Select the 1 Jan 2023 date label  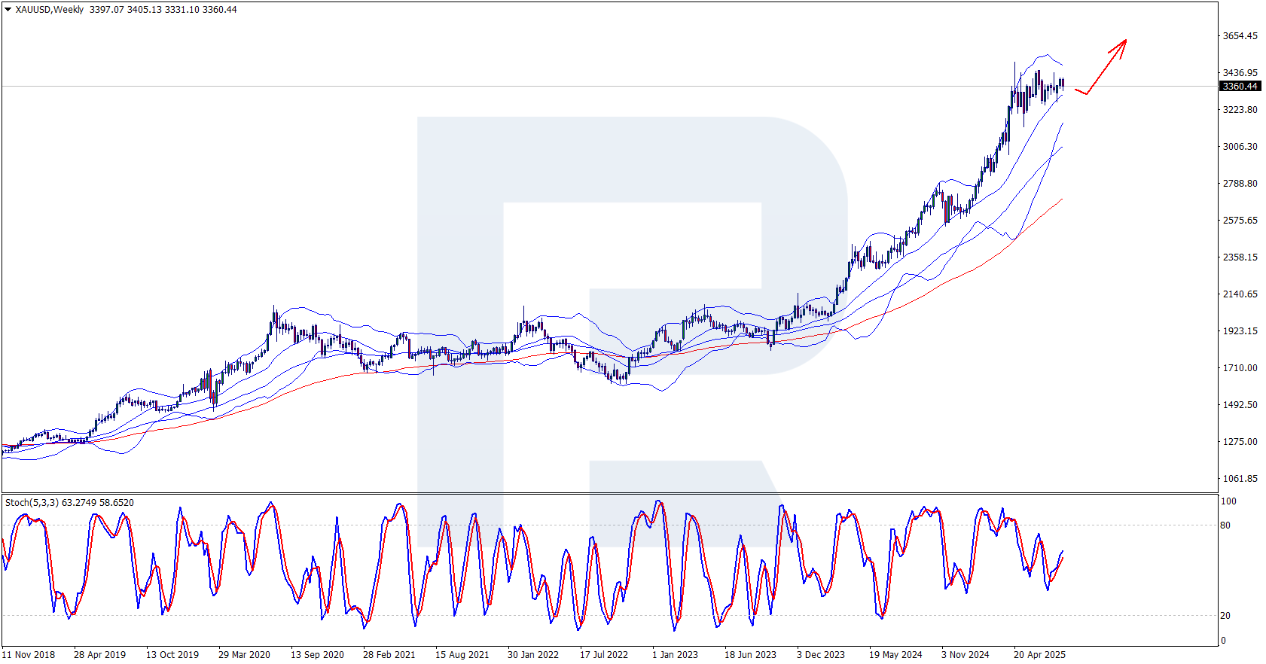(675, 654)
